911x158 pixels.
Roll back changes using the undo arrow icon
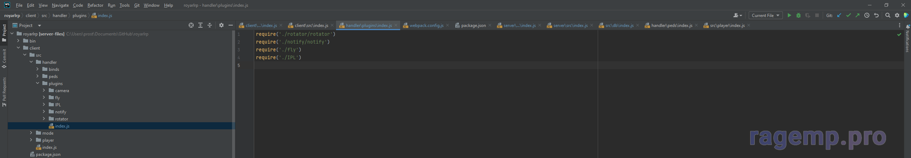(876, 16)
